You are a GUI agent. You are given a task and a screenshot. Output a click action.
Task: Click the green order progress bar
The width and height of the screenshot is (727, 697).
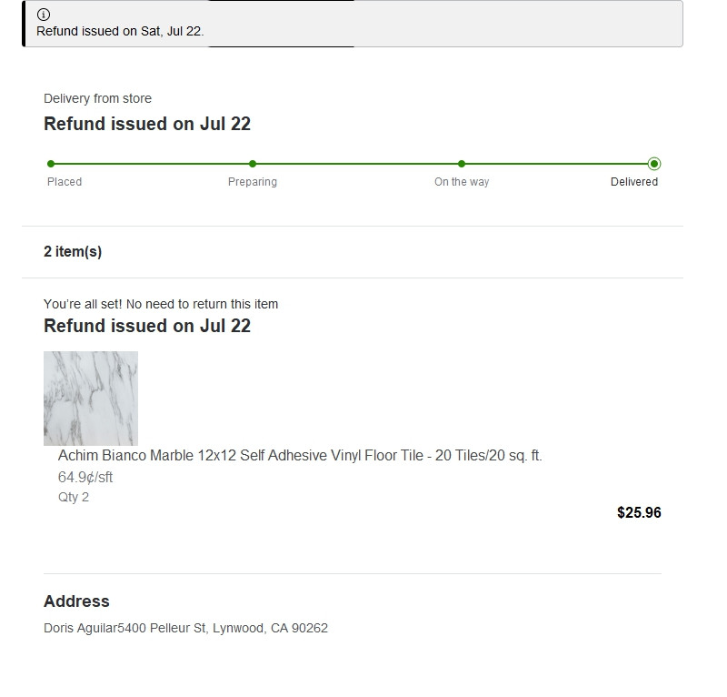(x=353, y=164)
